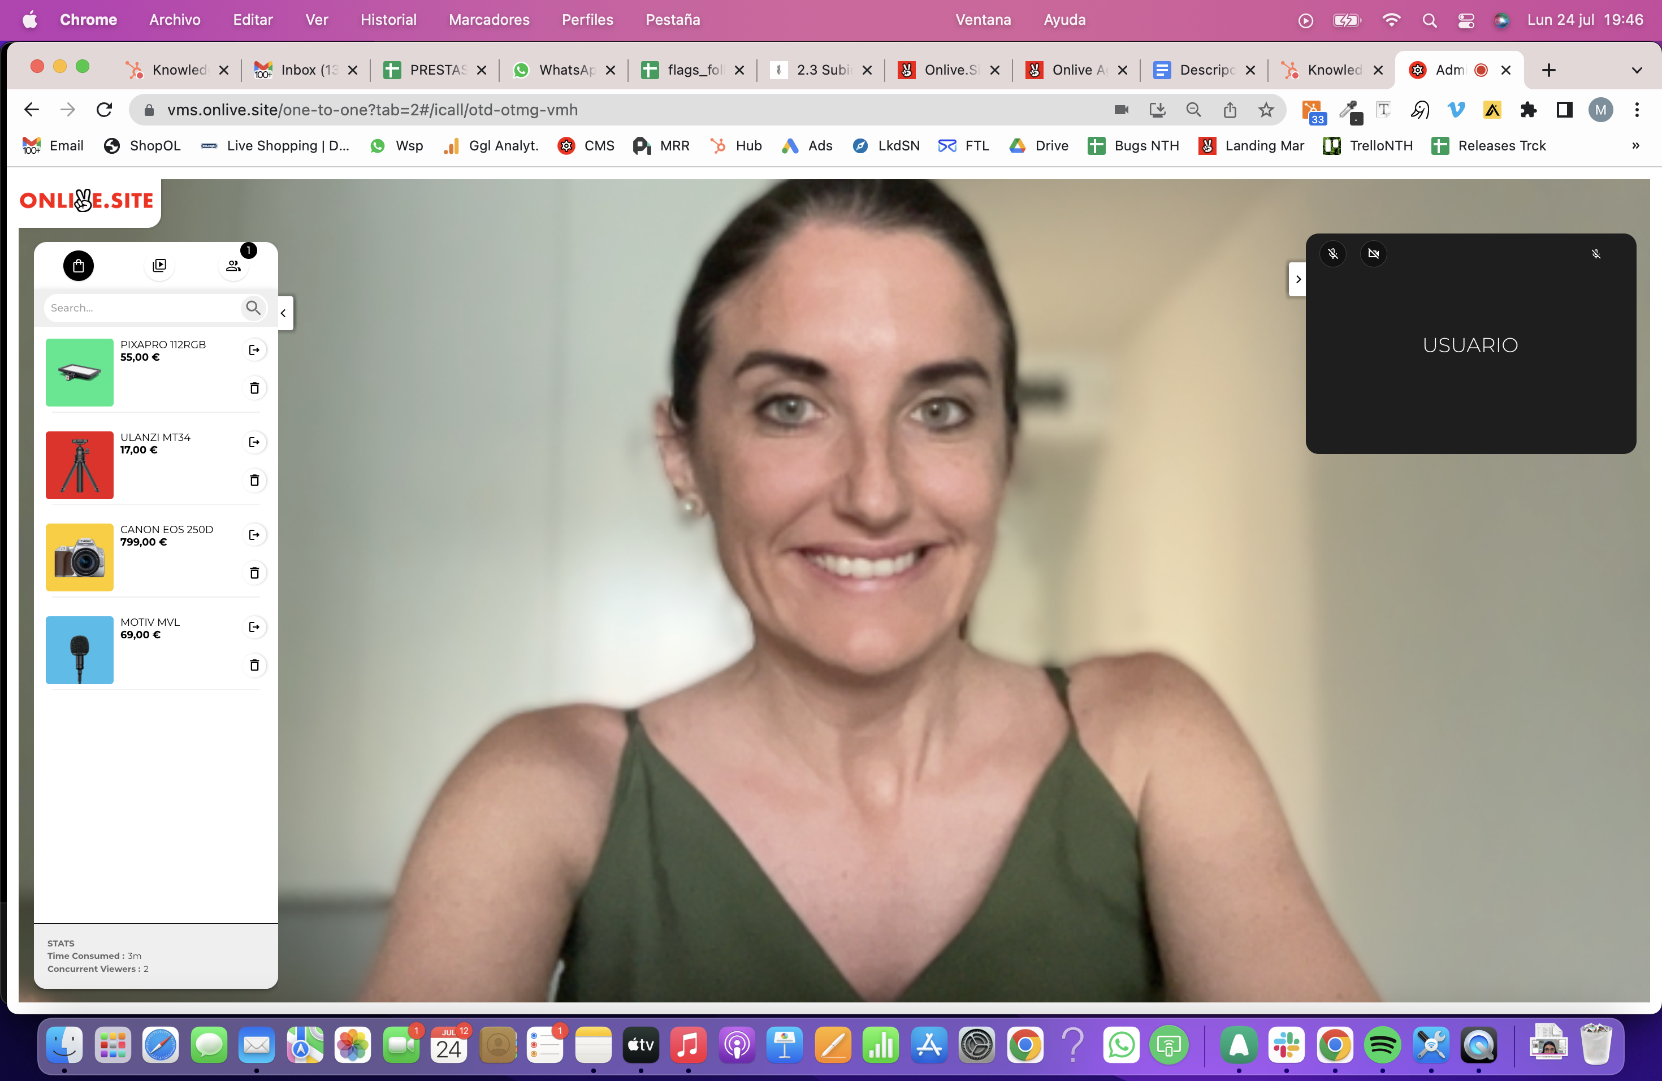Delete the ULANZI MT34 product
The width and height of the screenshot is (1662, 1081).
click(254, 481)
